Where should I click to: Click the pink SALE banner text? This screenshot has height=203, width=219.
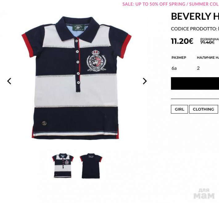tap(171, 4)
